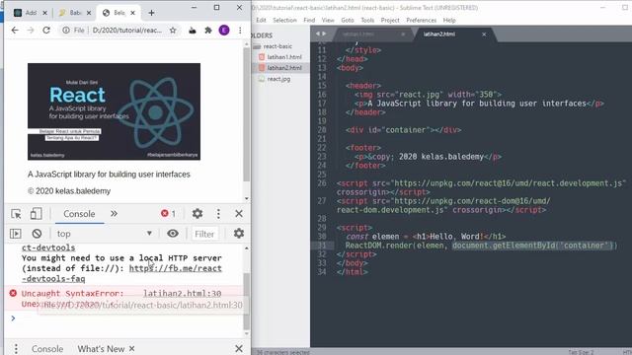Open Sublime Text Find menu
This screenshot has width=632, height=355.
click(x=309, y=20)
